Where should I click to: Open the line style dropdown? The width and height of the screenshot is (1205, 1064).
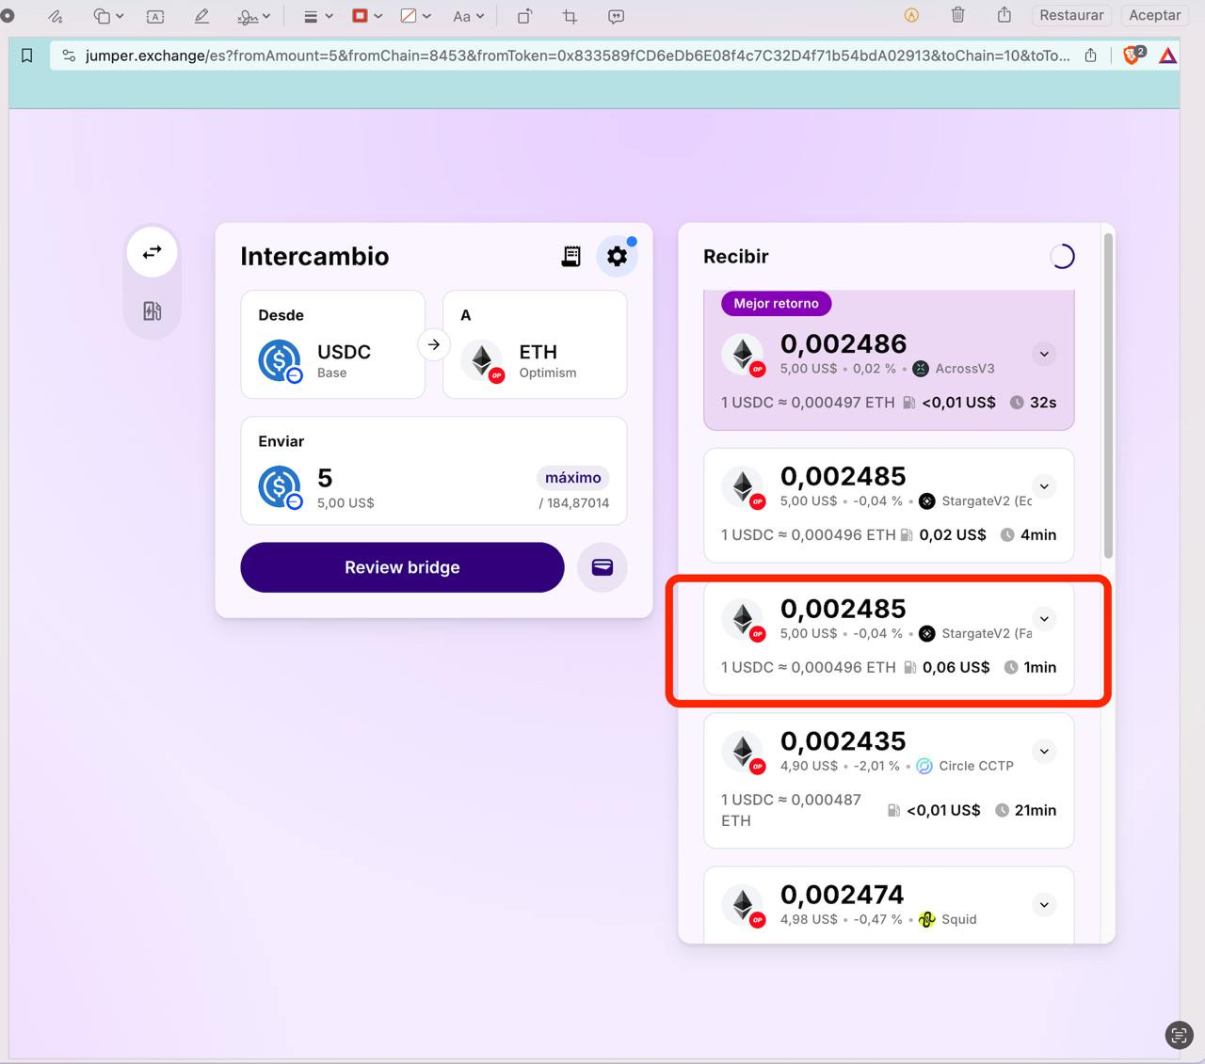click(x=318, y=16)
